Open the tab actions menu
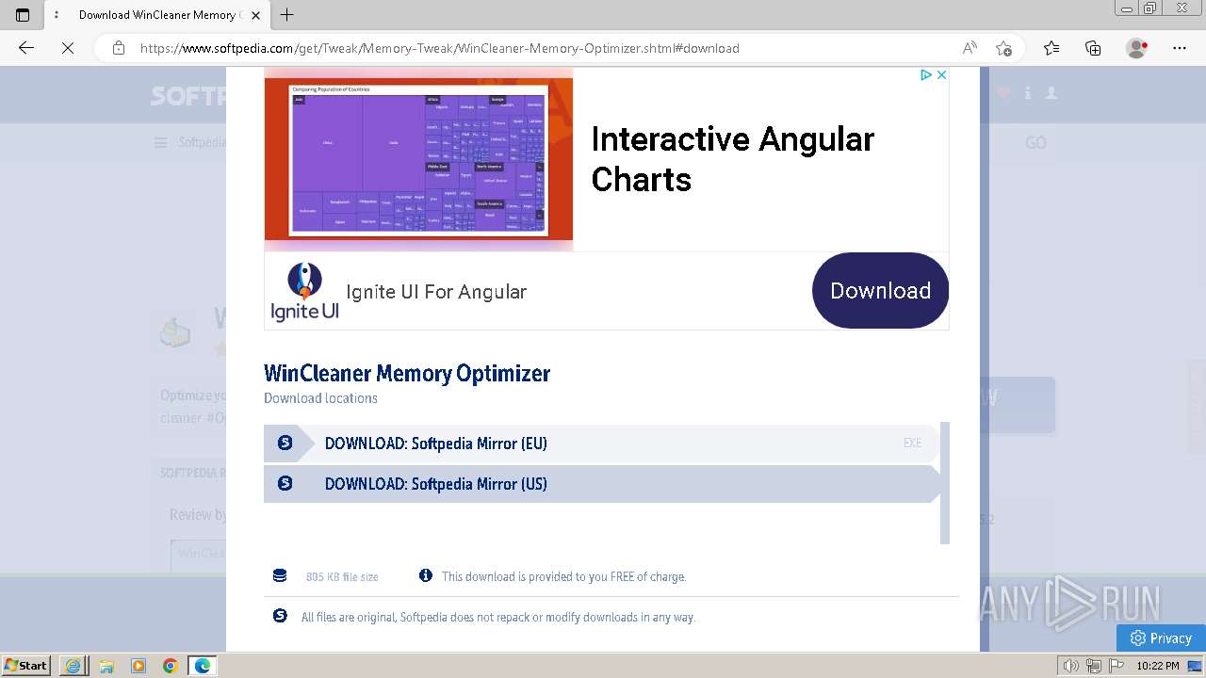 (57, 15)
